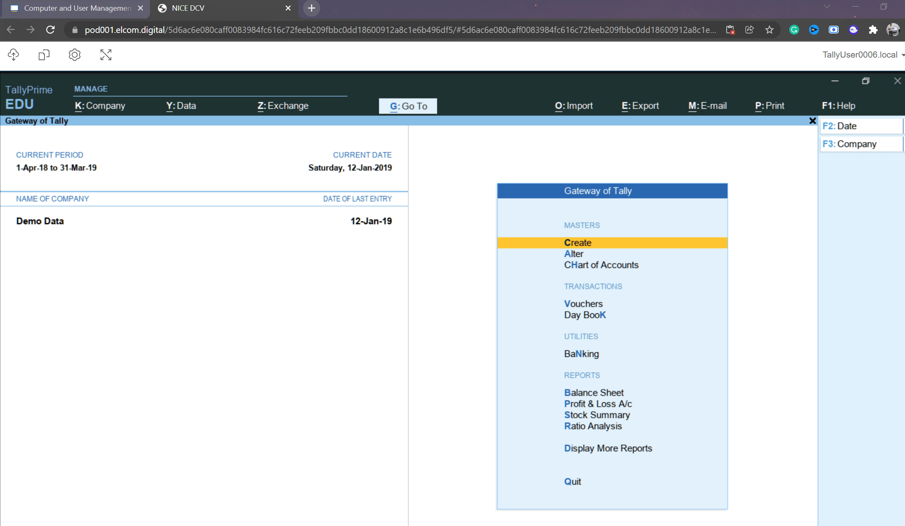Open DCV settings gear icon
The image size is (905, 526).
tap(75, 55)
